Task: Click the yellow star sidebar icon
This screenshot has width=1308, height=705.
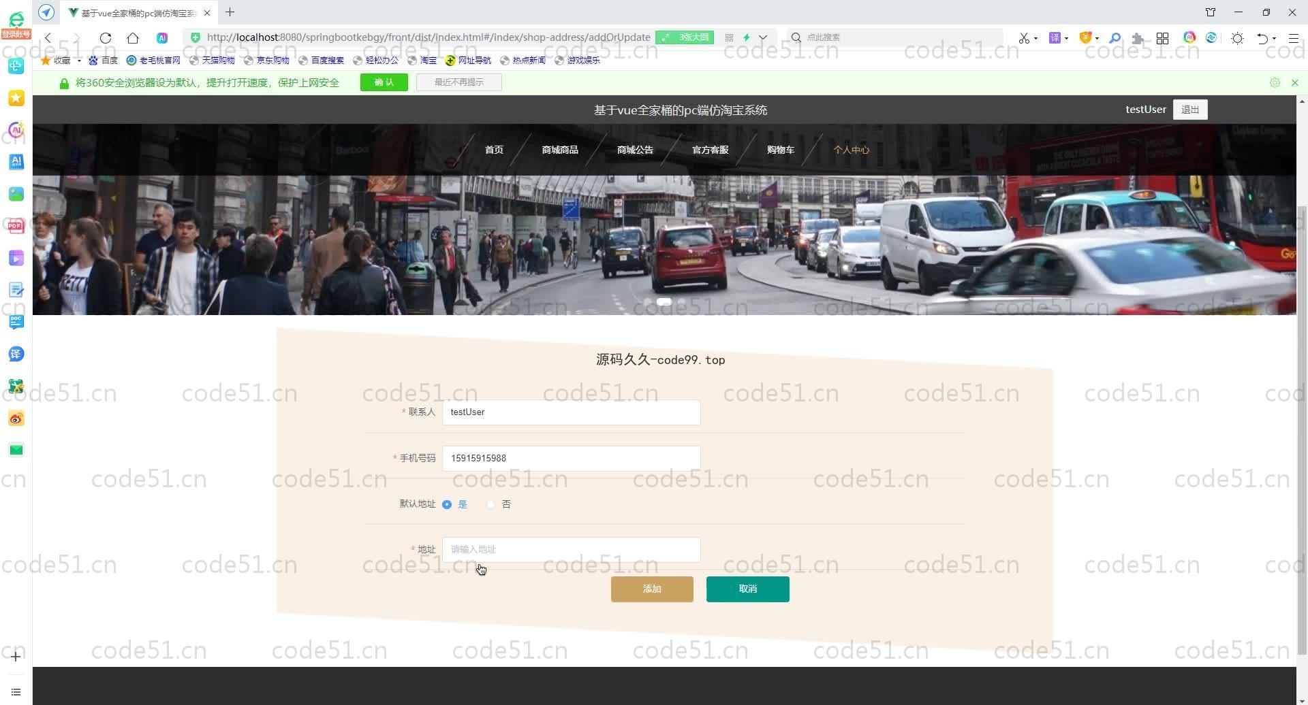Action: [16, 98]
